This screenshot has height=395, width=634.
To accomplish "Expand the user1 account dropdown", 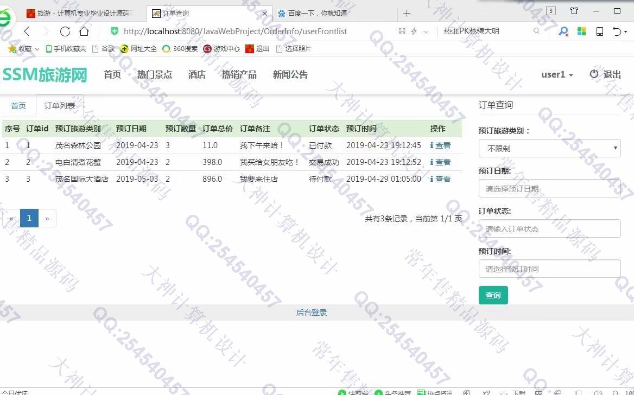I will 557,74.
